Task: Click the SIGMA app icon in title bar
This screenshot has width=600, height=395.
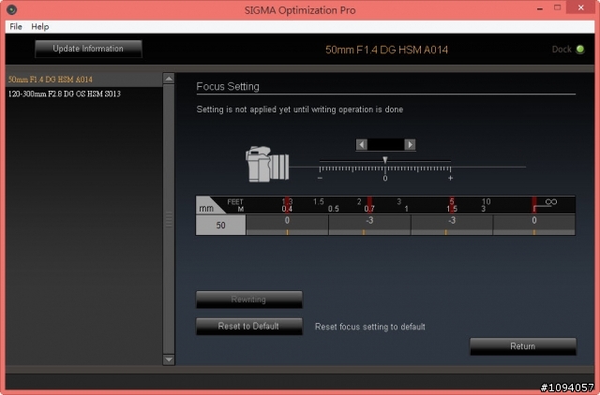Action: [x=12, y=9]
